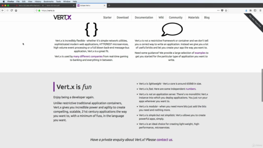Open the Help menu
The image size is (263, 148).
pyautogui.click(x=75, y=1)
